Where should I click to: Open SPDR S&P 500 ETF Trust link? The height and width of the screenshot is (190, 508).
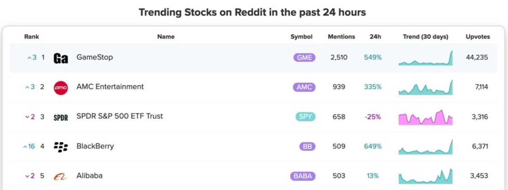pyautogui.click(x=120, y=116)
